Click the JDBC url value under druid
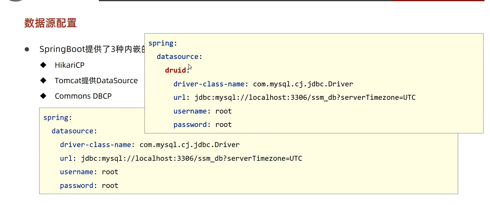The width and height of the screenshot is (490, 206). [305, 97]
